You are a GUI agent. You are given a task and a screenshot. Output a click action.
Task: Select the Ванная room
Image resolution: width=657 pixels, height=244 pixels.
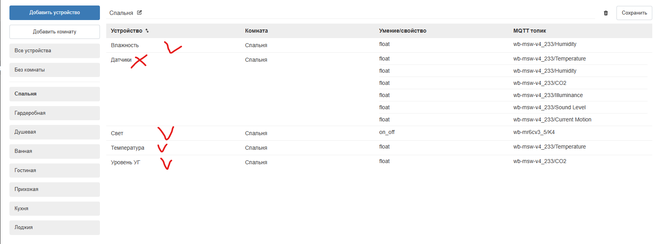click(55, 151)
